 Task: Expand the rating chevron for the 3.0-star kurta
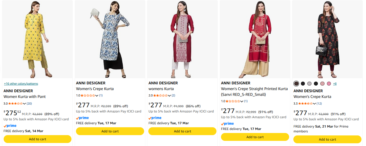click(25, 103)
